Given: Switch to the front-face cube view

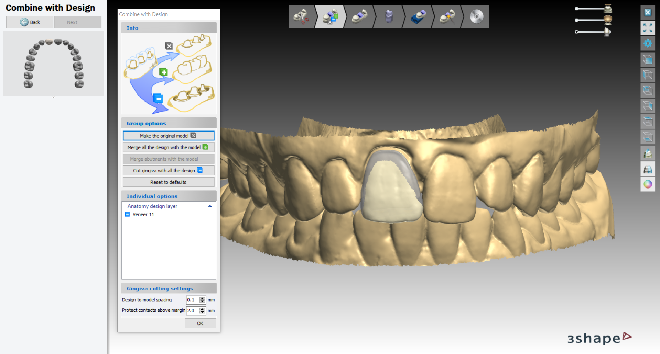Looking at the screenshot, I should [648, 60].
